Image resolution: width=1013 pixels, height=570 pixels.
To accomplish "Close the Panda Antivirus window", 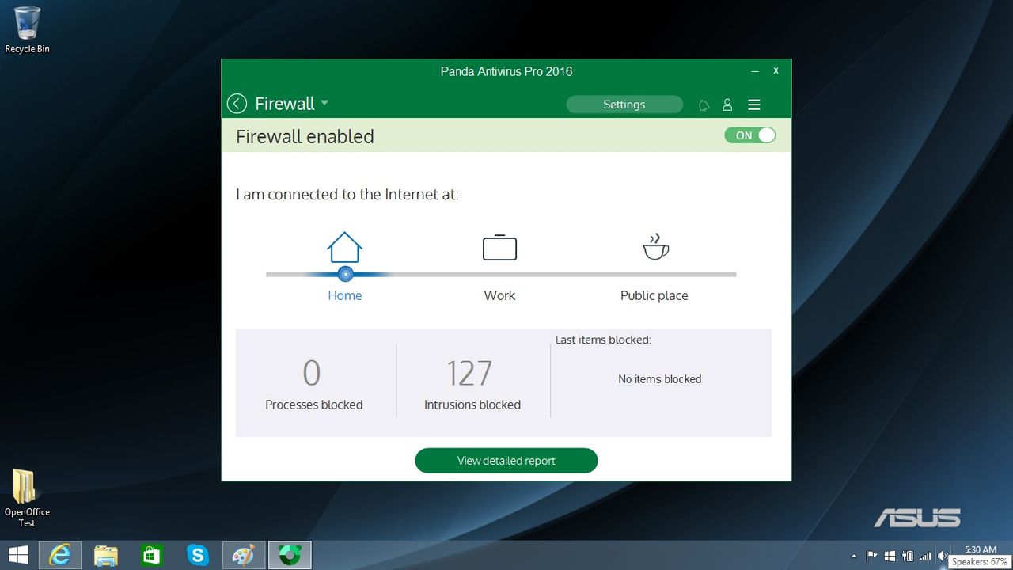I will [x=776, y=70].
